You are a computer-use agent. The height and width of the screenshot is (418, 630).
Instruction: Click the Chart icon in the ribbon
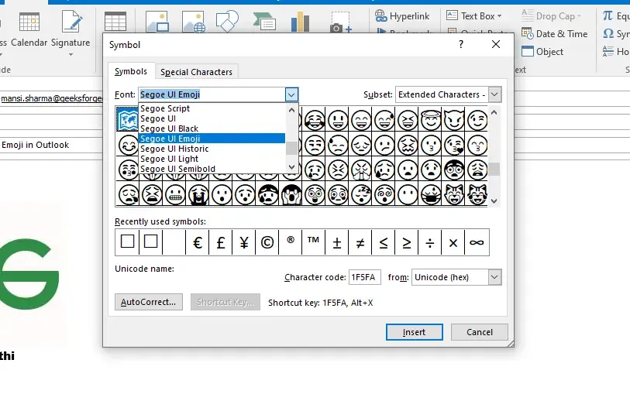pos(300,21)
